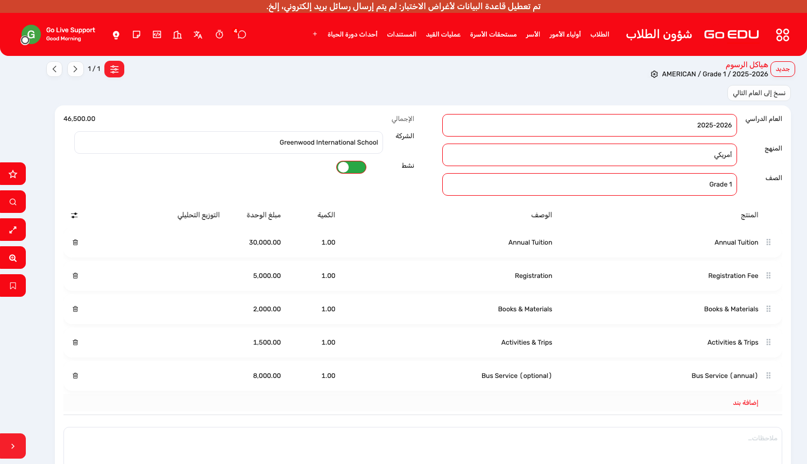Remove the Books & Materials line

[x=75, y=309]
